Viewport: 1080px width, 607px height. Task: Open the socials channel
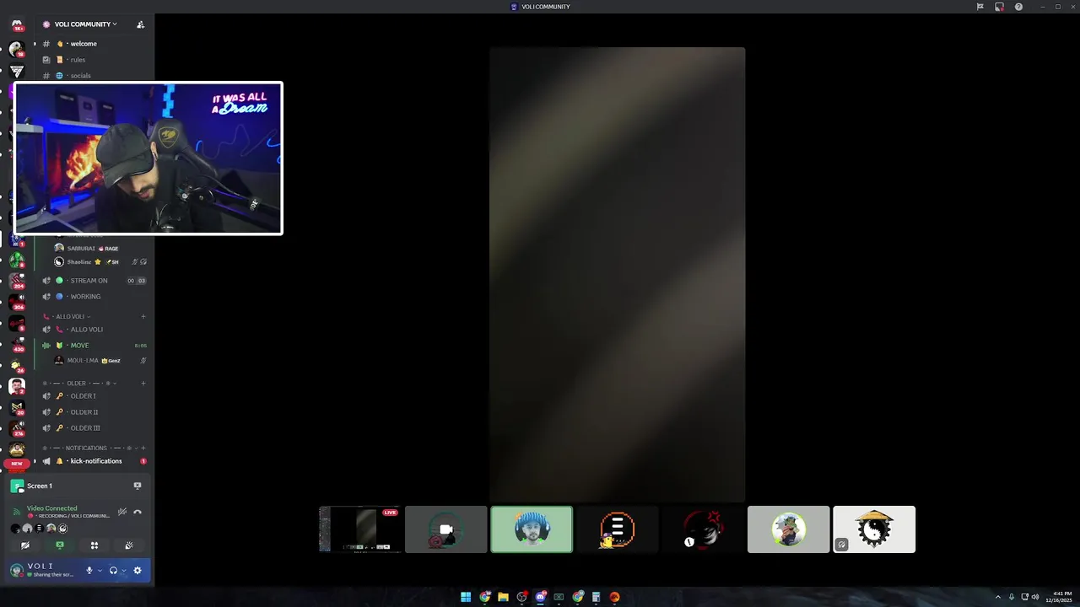coord(94,76)
